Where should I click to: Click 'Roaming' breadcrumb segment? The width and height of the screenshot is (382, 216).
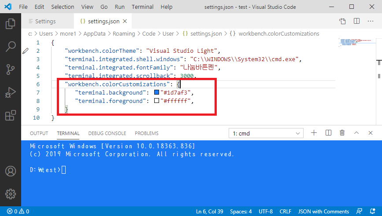point(124,33)
